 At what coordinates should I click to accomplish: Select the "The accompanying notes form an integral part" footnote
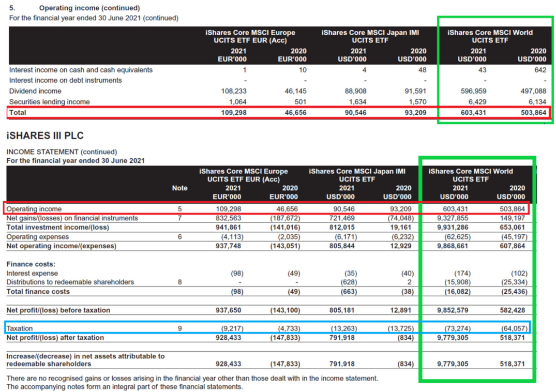(125, 387)
